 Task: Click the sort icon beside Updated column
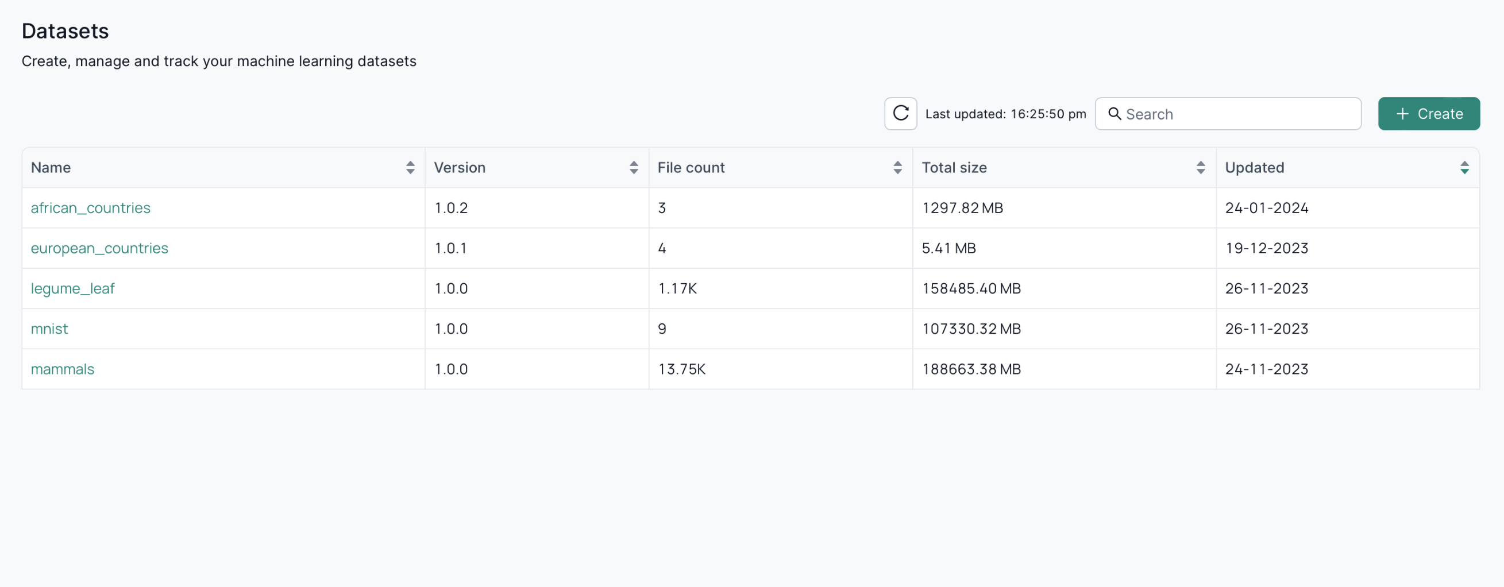point(1466,168)
